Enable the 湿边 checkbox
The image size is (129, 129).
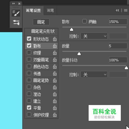click(x=29, y=94)
